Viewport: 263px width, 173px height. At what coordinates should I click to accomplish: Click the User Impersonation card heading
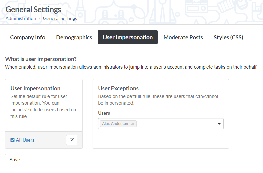click(35, 88)
